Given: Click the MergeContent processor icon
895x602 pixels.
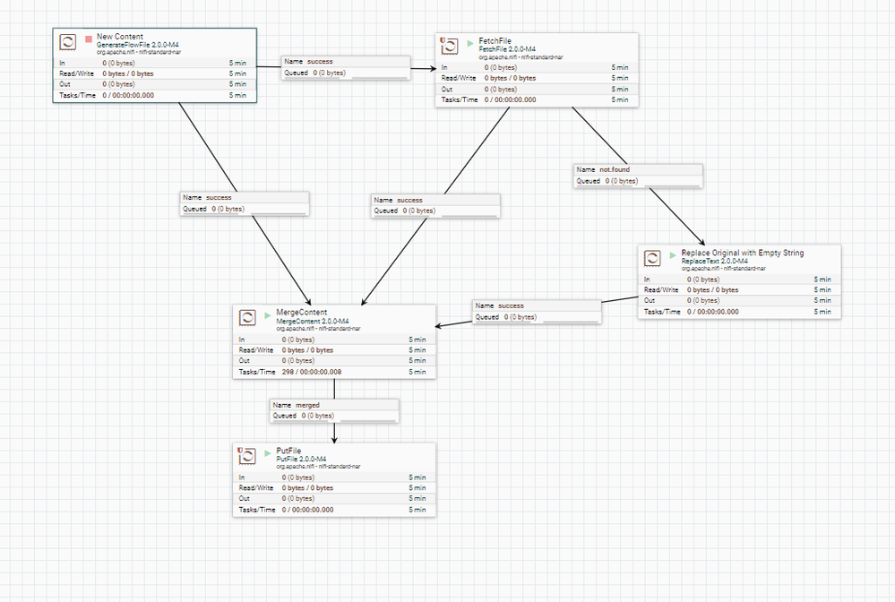Looking at the screenshot, I should click(x=247, y=318).
